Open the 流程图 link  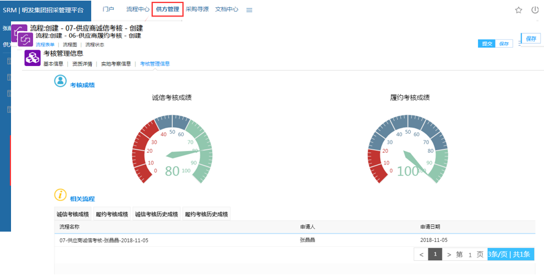(x=70, y=45)
